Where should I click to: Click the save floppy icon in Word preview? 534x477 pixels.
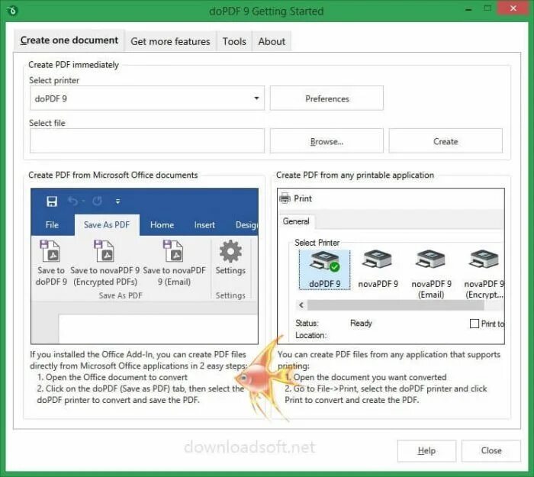tap(52, 201)
